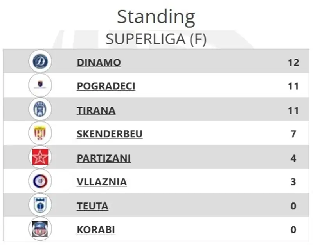Click the Skenderbeu club crest
Image resolution: width=313 pixels, height=245 pixels.
click(x=40, y=133)
